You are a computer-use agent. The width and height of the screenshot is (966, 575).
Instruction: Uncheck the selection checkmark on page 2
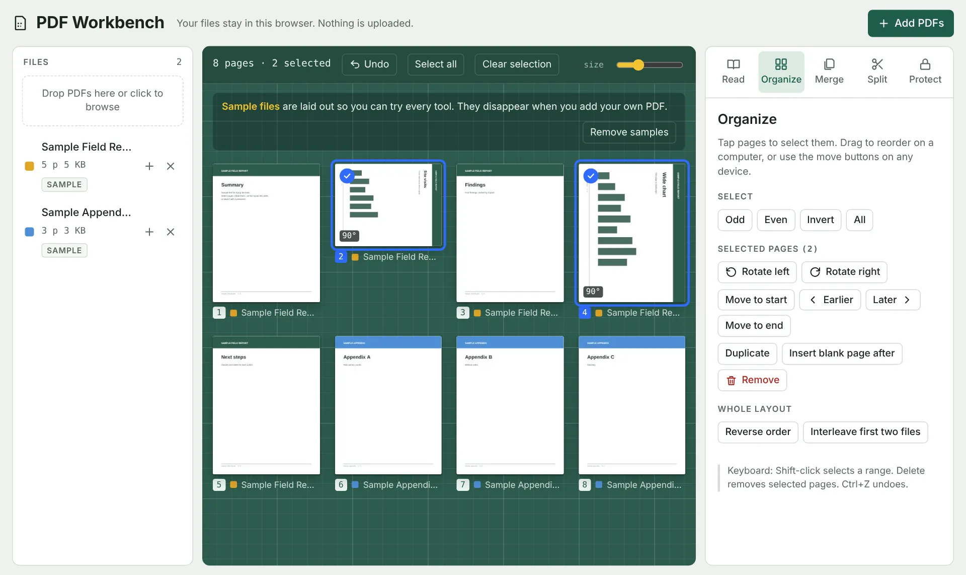point(347,176)
